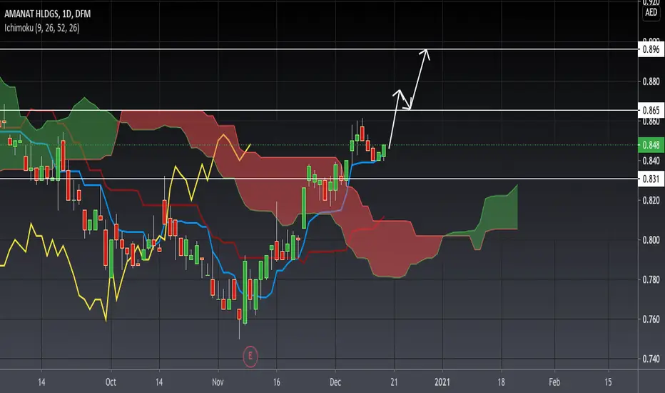Click the 0.880 price scale value
Screen dimensions: 665x393
click(x=651, y=81)
